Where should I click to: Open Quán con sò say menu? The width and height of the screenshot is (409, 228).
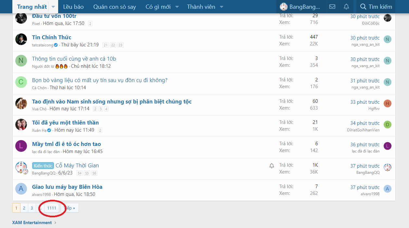pyautogui.click(x=114, y=7)
